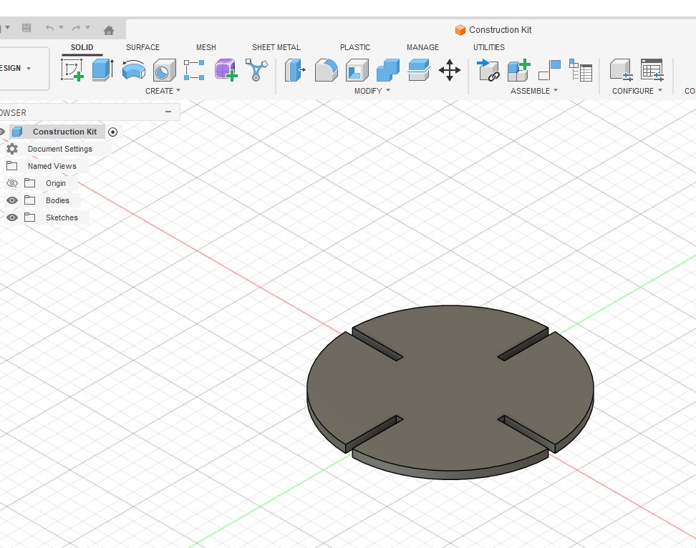The image size is (696, 548).
Task: Pick the Offset Face tool
Action: (x=419, y=70)
